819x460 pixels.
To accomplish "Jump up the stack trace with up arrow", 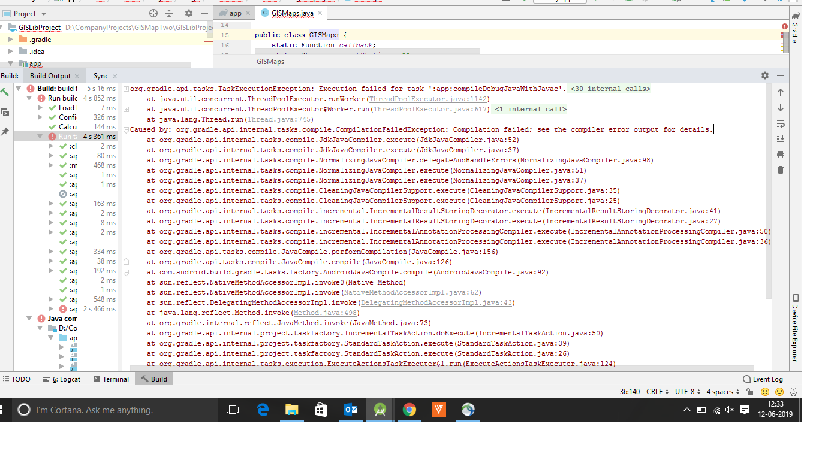I will 780,92.
